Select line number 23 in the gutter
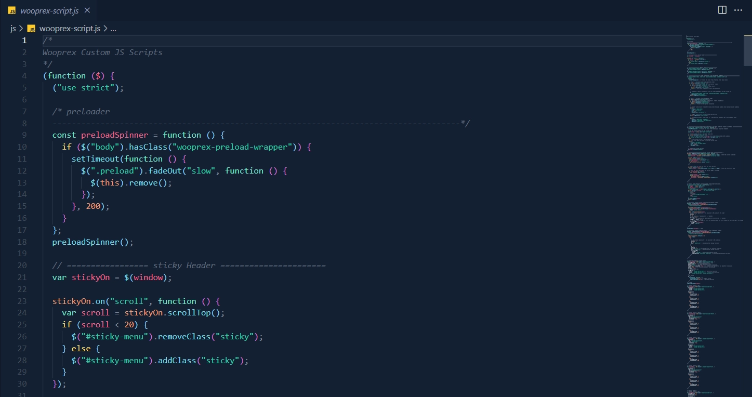Image resolution: width=752 pixels, height=397 pixels. pos(22,301)
